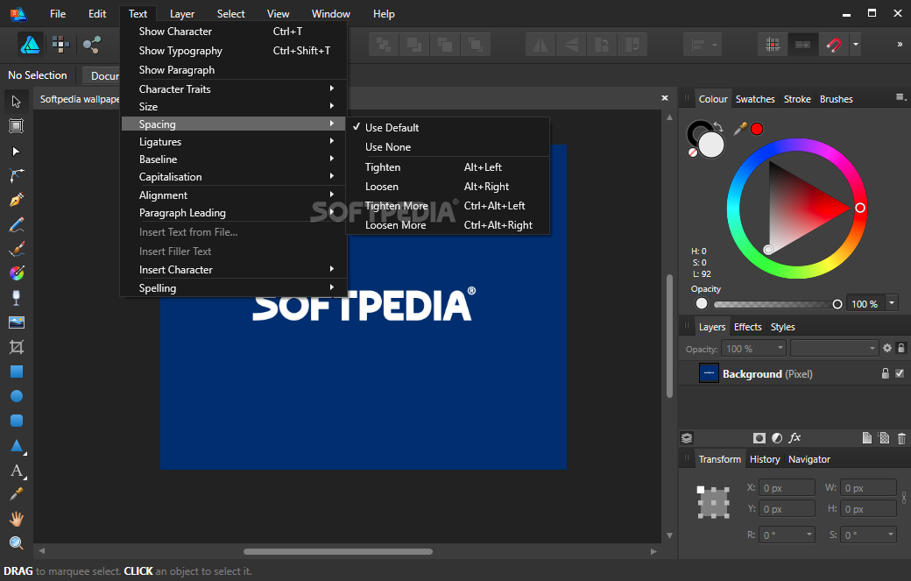
Task: Select the Artistic Text tool
Action: pos(17,471)
